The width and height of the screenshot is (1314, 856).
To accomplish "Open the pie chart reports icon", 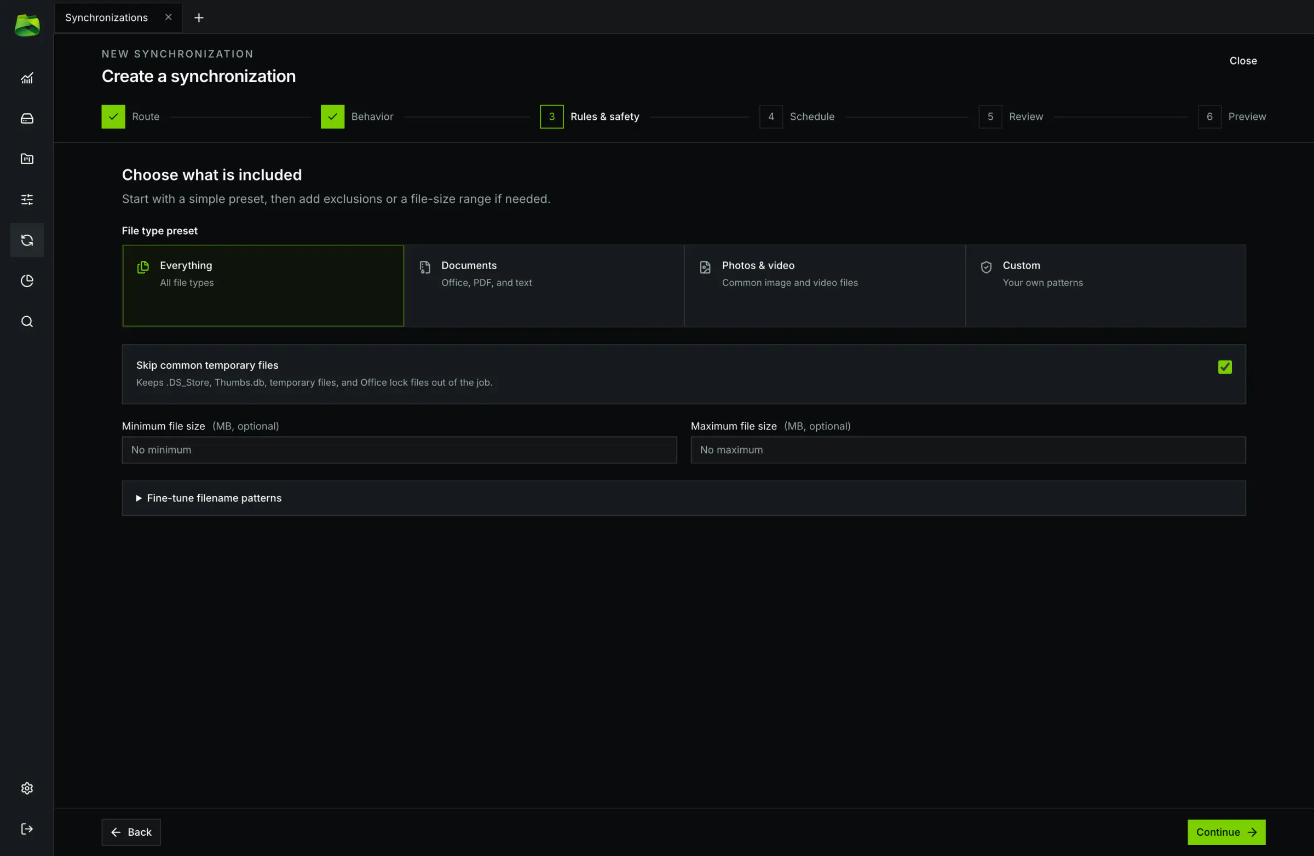I will click(27, 281).
